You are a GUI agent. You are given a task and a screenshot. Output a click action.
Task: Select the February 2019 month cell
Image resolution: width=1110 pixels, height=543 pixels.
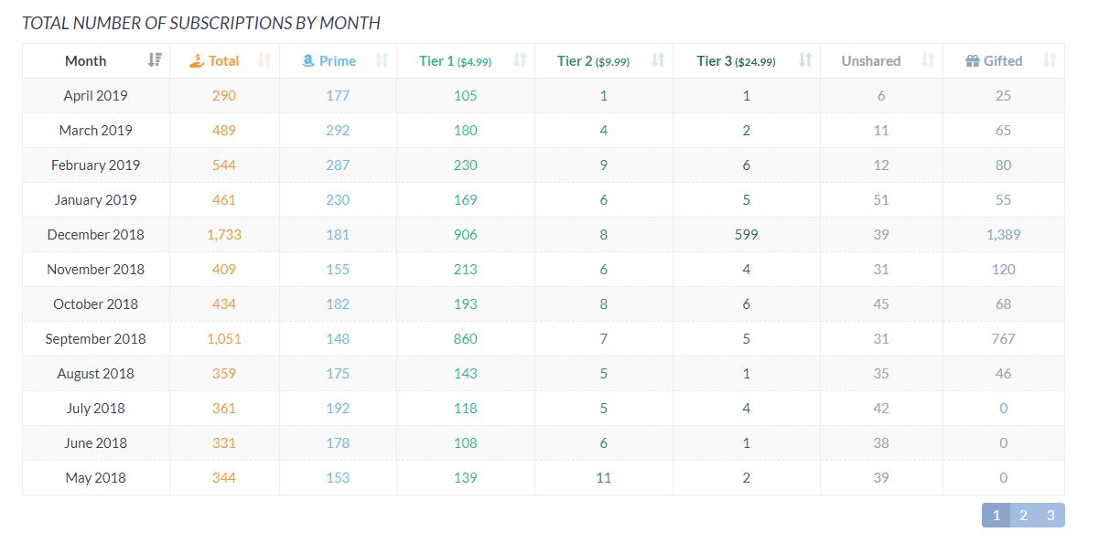96,165
